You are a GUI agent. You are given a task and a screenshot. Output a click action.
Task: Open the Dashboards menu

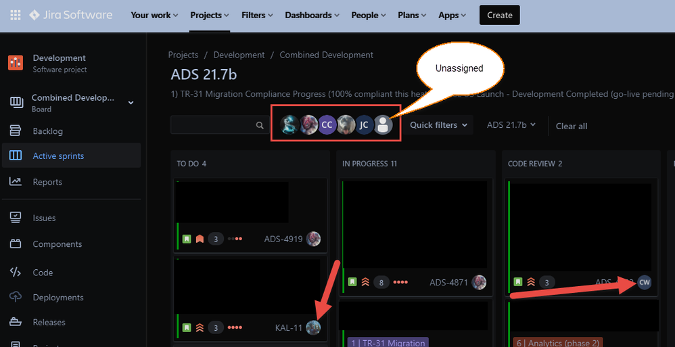click(x=312, y=15)
